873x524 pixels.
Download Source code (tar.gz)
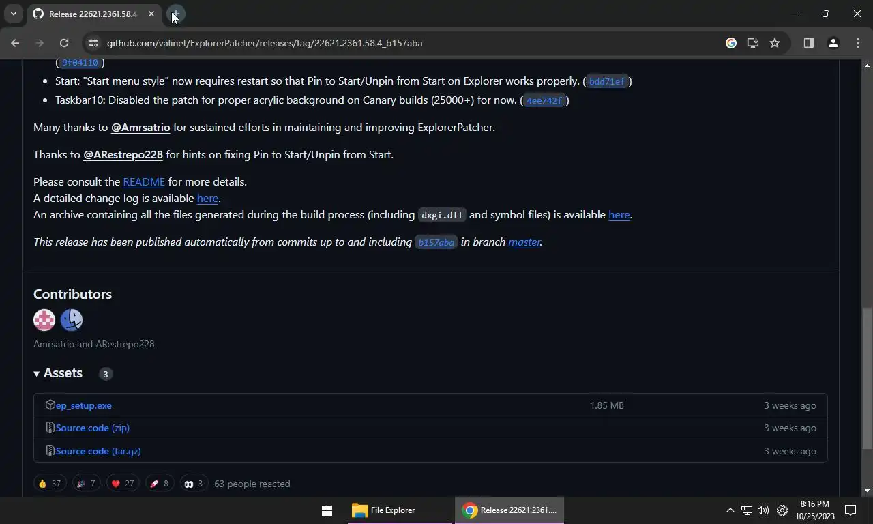tap(98, 451)
